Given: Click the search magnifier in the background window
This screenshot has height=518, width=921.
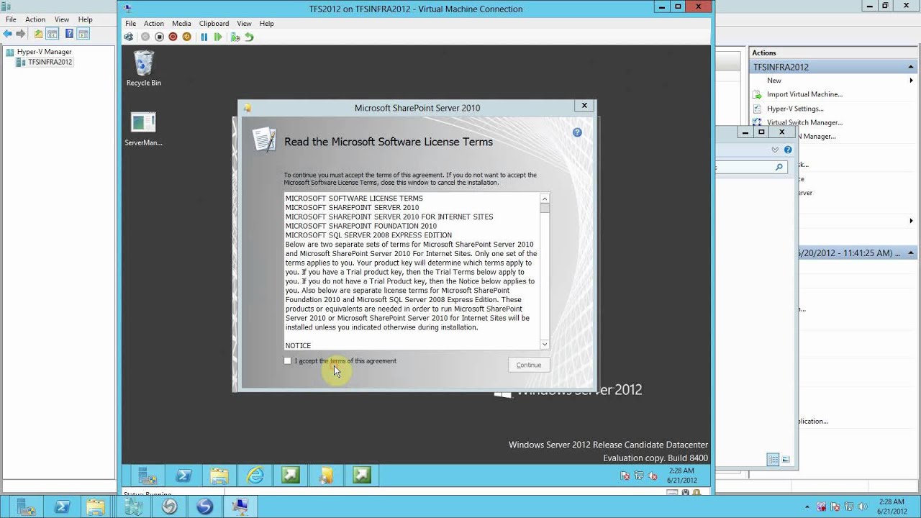Looking at the screenshot, I should coord(779,167).
